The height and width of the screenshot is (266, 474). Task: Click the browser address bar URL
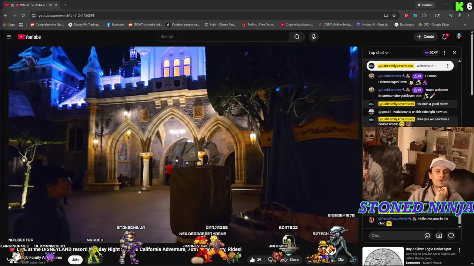[67, 16]
